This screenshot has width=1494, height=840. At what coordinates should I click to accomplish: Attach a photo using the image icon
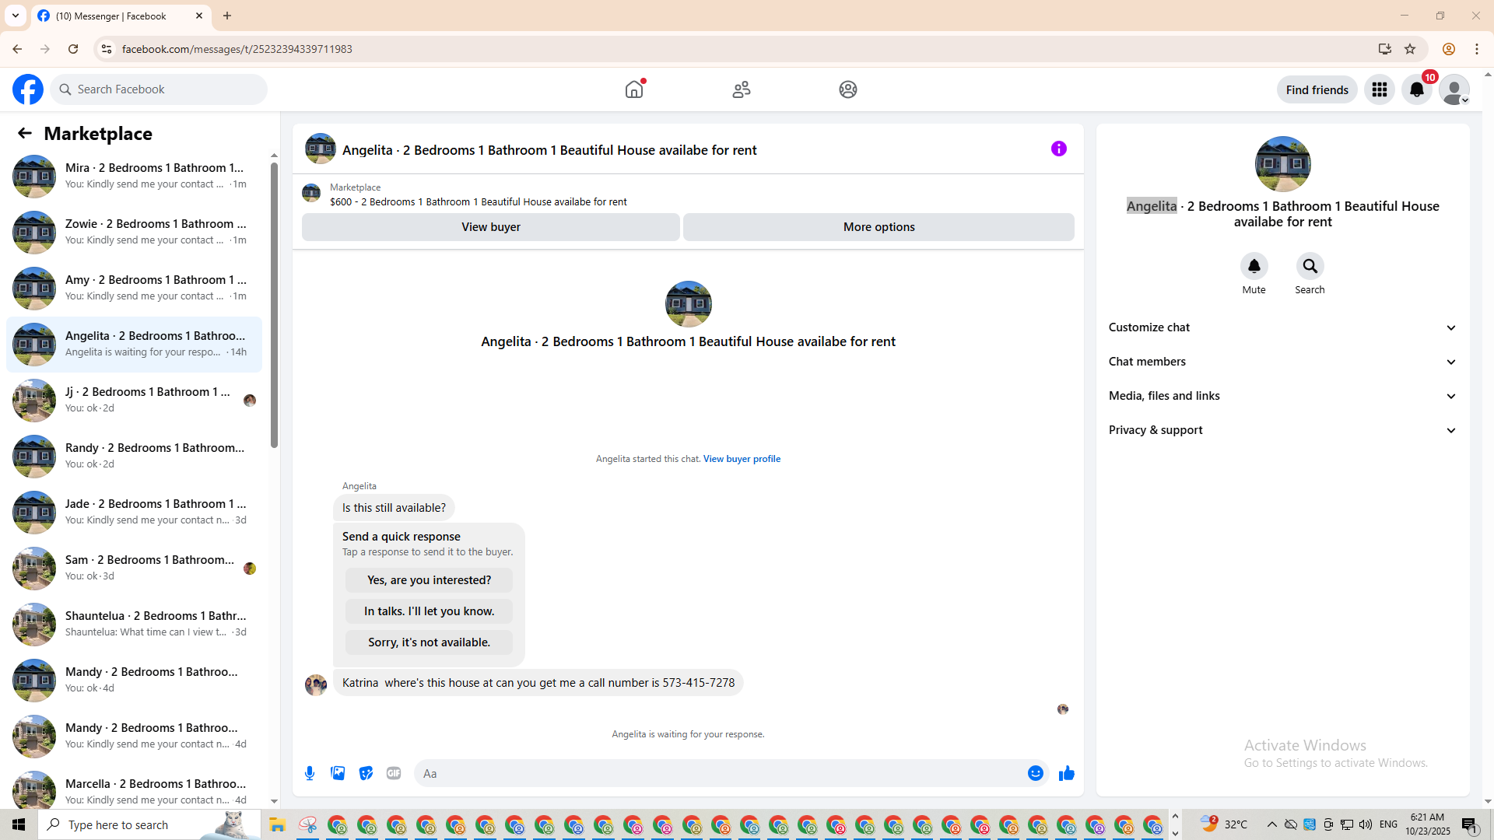[338, 773]
